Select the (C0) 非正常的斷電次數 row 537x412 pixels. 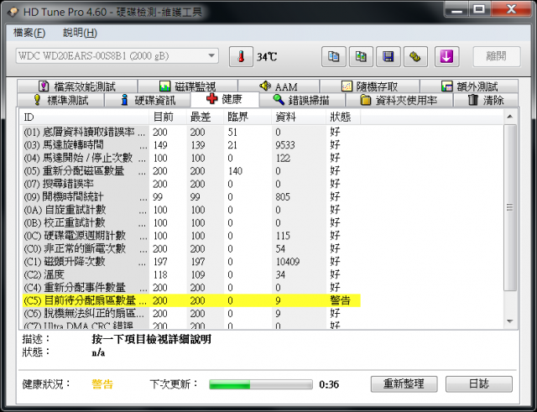(x=191, y=248)
